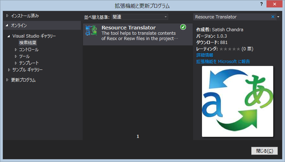Click the バージョン: 1.0.3 text
The image size is (285, 162).
pyautogui.click(x=211, y=36)
